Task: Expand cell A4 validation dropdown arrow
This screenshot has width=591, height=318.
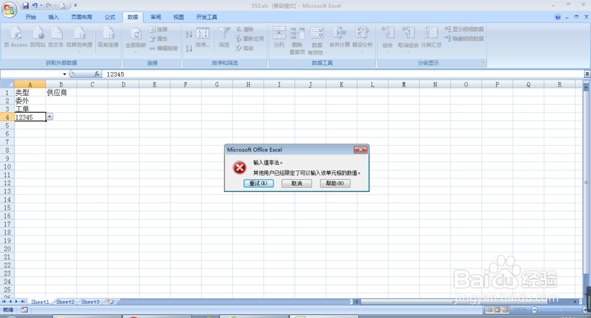Action: coord(50,117)
